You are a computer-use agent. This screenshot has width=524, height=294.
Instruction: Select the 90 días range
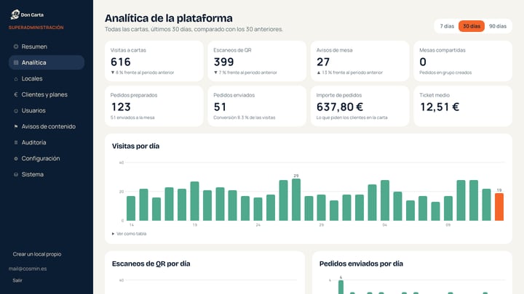pos(498,26)
